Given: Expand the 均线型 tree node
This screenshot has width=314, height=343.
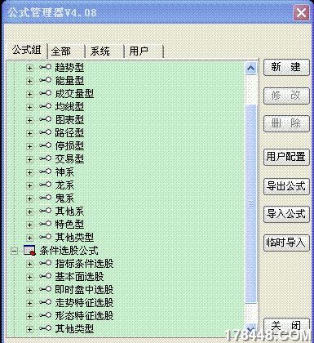Looking at the screenshot, I should coord(29,107).
